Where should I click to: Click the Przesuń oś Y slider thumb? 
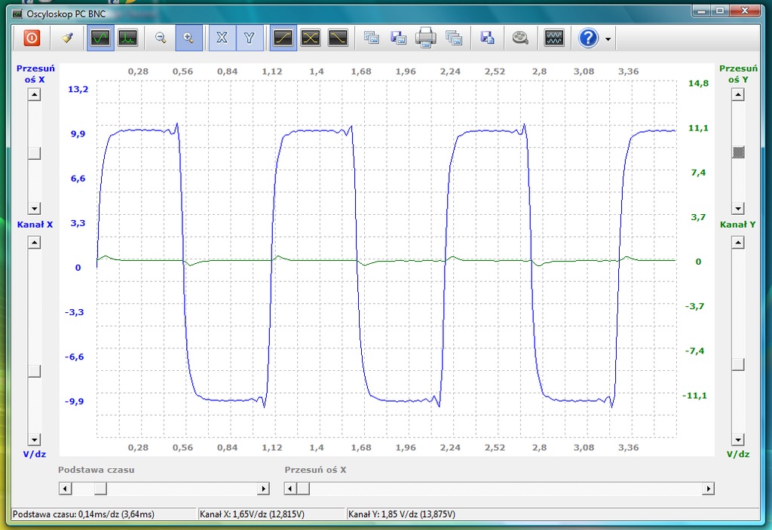click(738, 152)
